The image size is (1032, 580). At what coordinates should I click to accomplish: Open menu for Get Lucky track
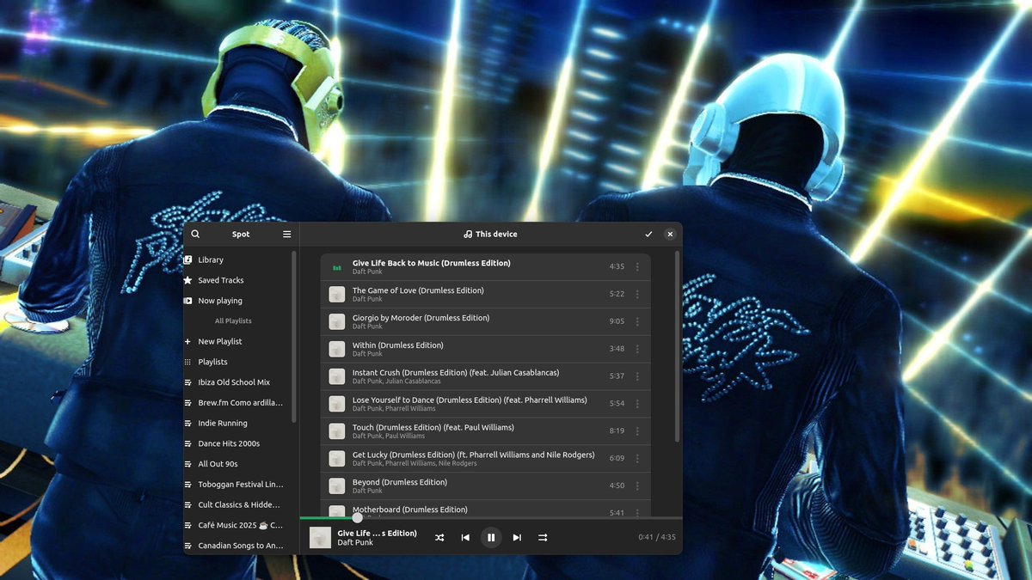pyautogui.click(x=637, y=458)
